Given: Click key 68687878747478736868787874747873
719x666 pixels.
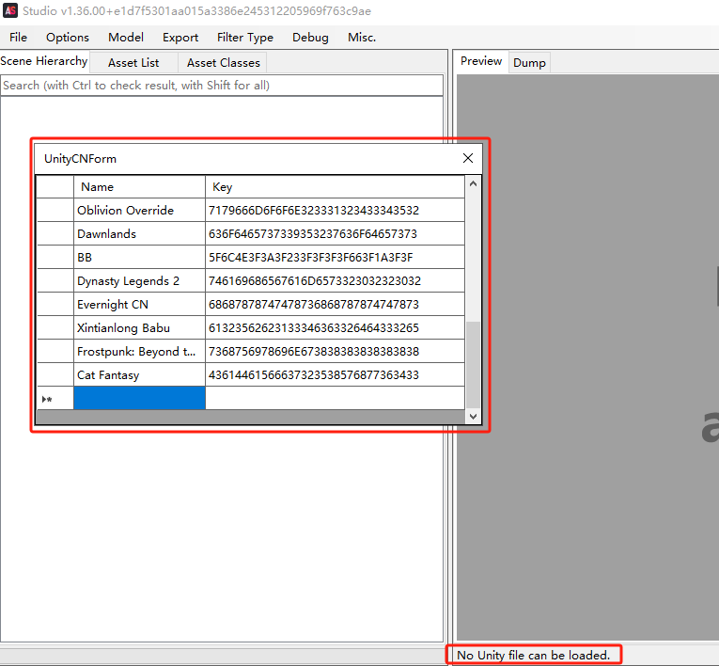Looking at the screenshot, I should point(335,305).
